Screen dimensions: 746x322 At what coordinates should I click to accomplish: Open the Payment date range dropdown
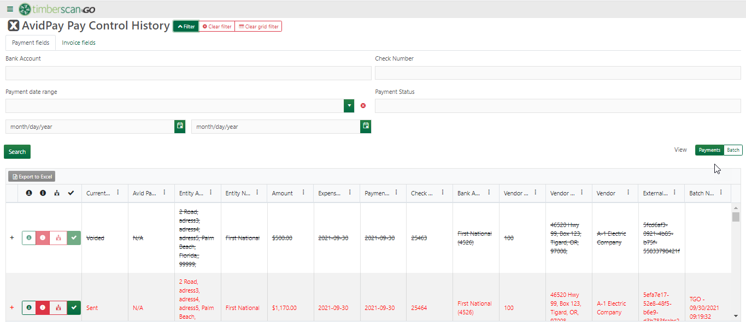pos(349,105)
